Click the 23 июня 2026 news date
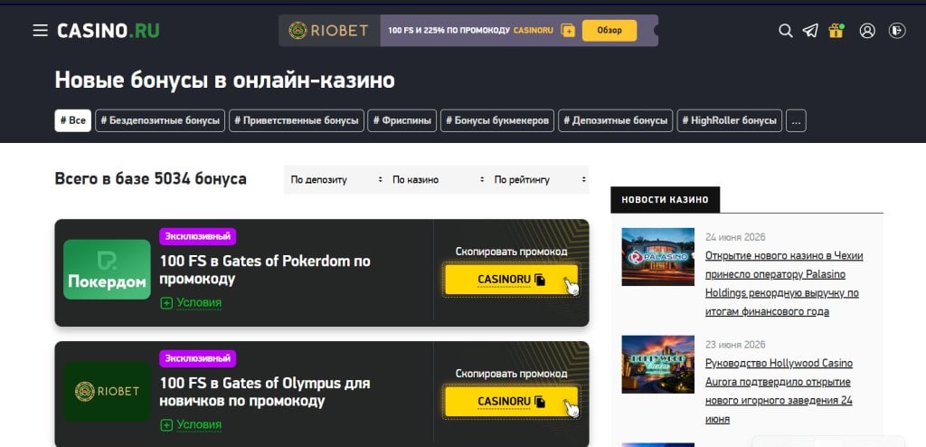926x447 pixels. click(x=735, y=345)
